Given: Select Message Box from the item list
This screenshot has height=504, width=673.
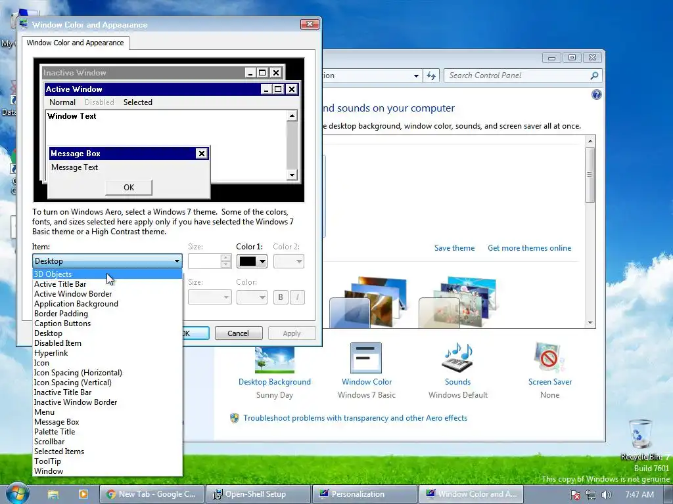Looking at the screenshot, I should 107,422.
